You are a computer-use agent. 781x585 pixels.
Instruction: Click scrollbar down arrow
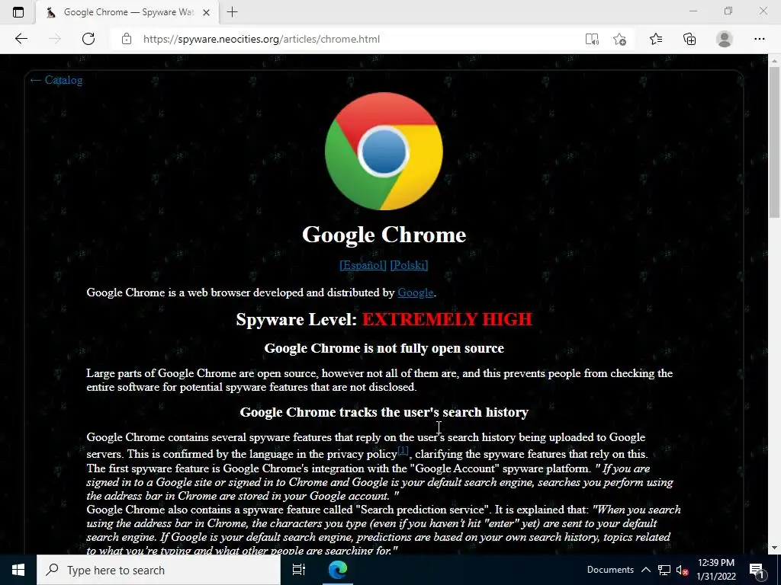tap(774, 547)
